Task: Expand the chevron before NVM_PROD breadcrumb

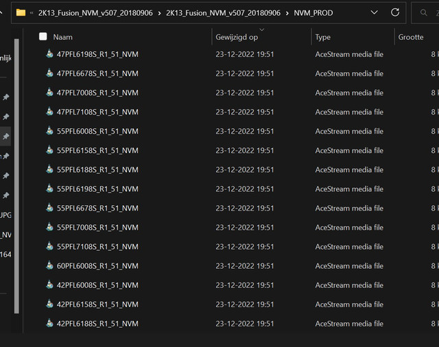Action: pyautogui.click(x=287, y=13)
